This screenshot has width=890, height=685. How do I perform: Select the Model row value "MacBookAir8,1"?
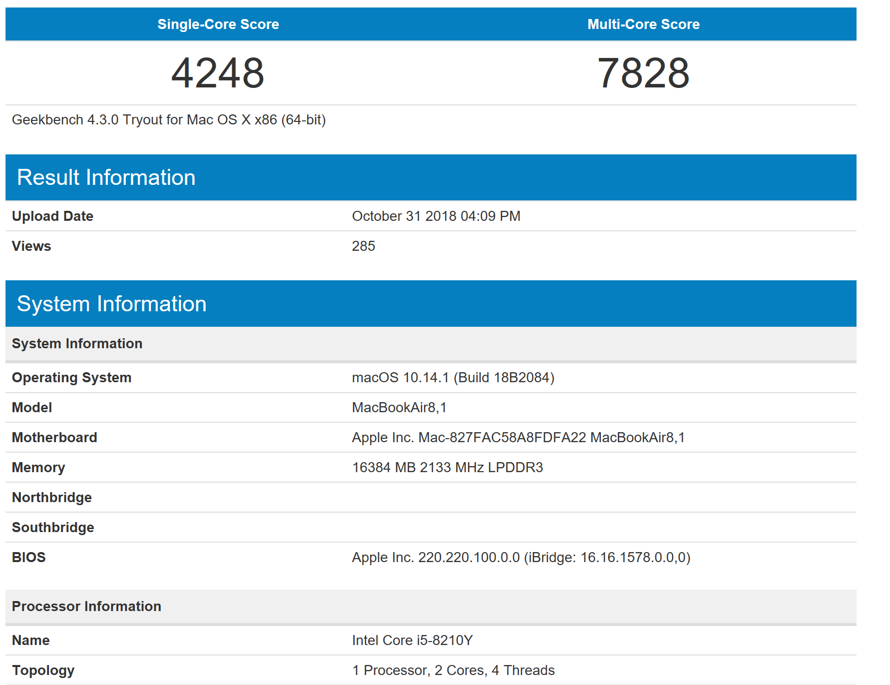click(400, 408)
